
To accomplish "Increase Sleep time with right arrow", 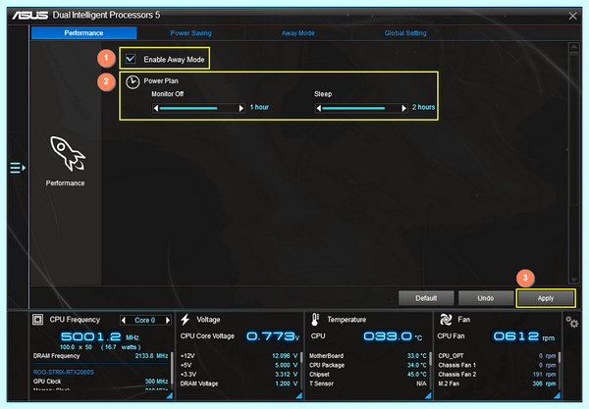I will (x=403, y=109).
